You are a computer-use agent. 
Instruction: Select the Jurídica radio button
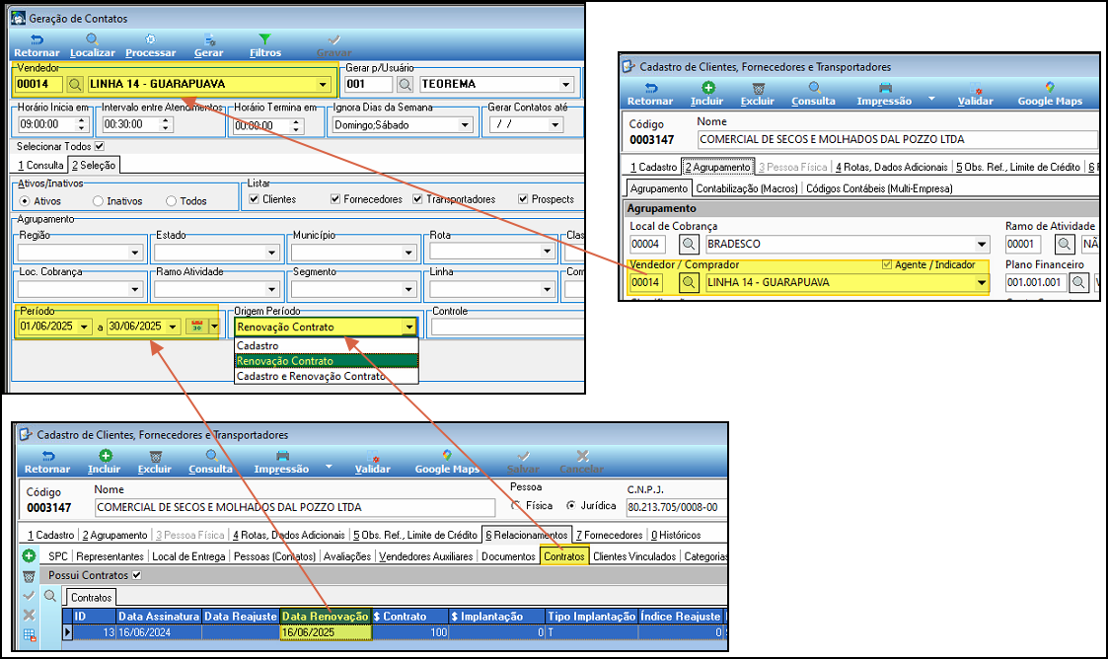point(571,506)
